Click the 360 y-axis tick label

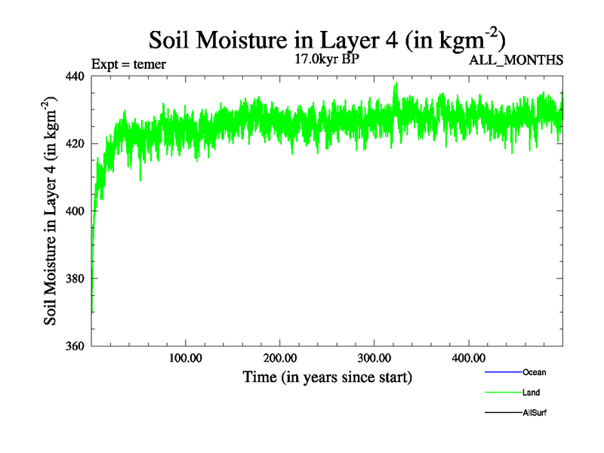tap(74, 347)
